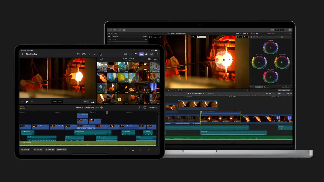
Task: Select the Inside mask option
Action: 259,87
